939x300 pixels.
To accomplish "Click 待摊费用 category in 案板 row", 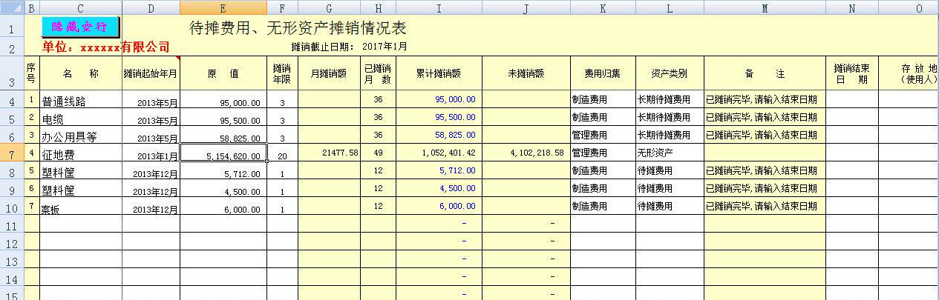I will (670, 207).
